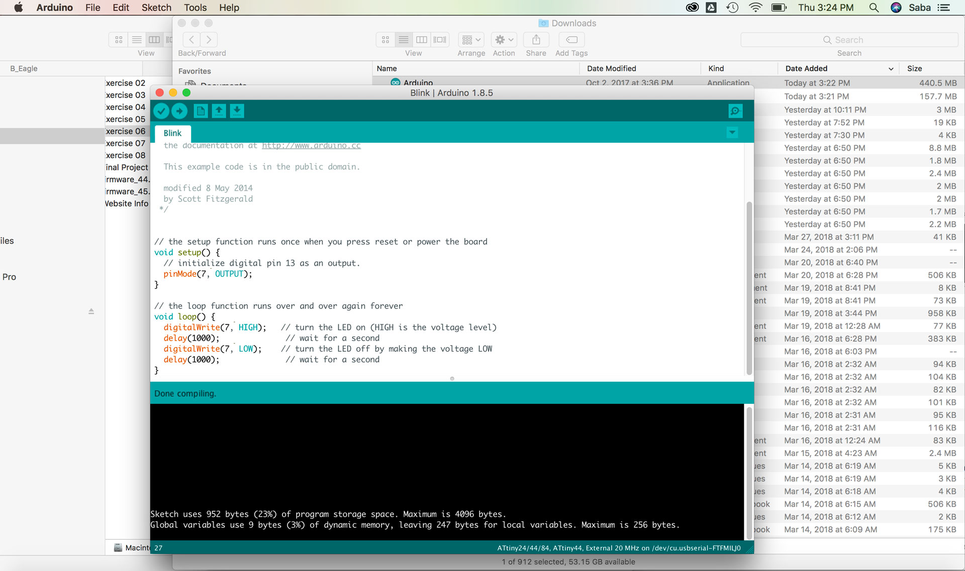
Task: Open Spotlight search magnifier
Action: click(874, 8)
